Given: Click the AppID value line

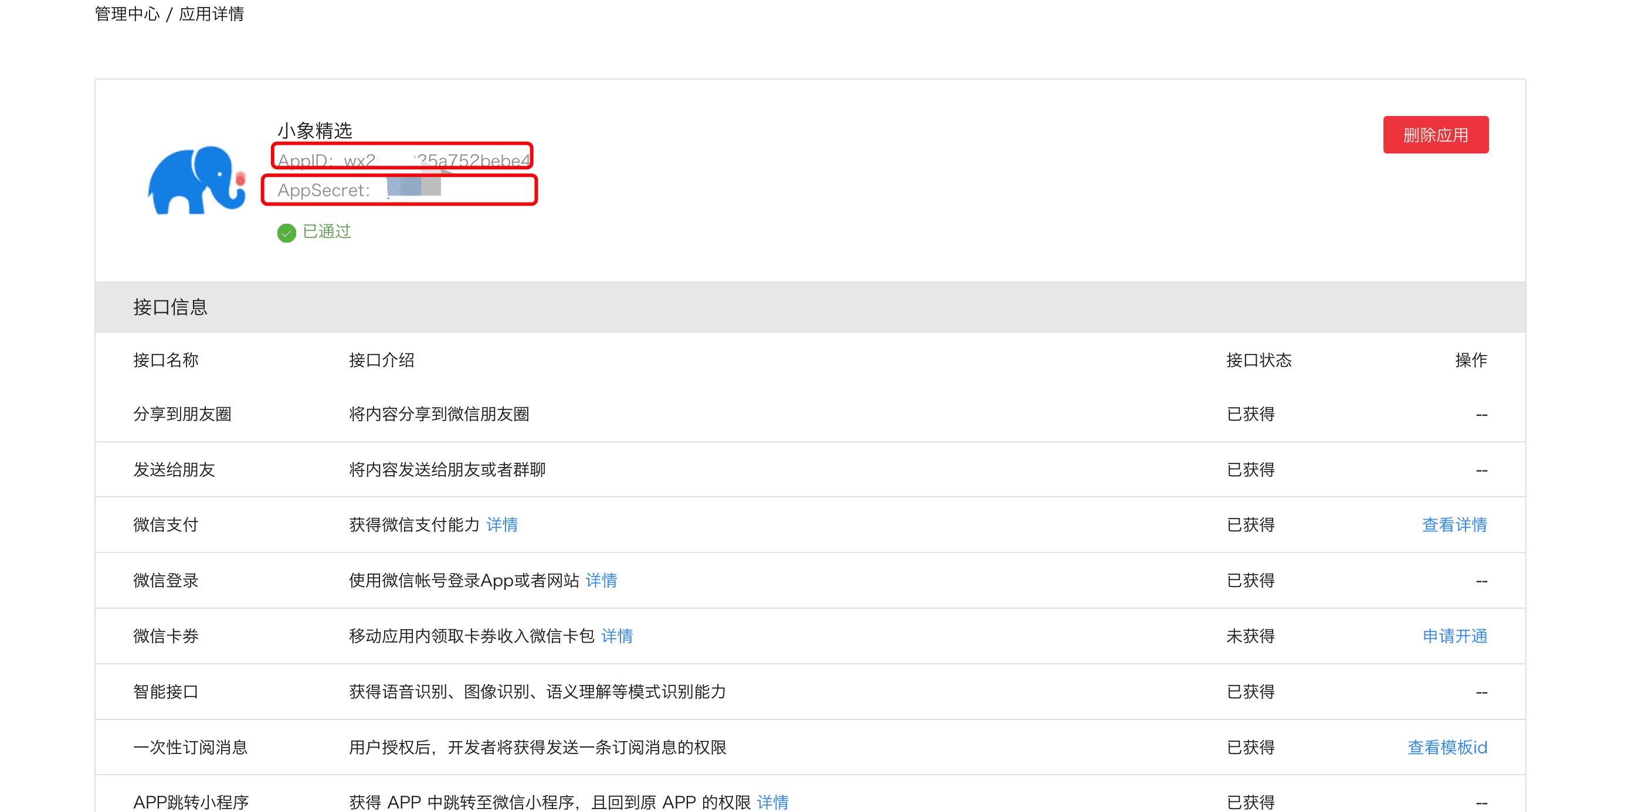Looking at the screenshot, I should click(403, 161).
